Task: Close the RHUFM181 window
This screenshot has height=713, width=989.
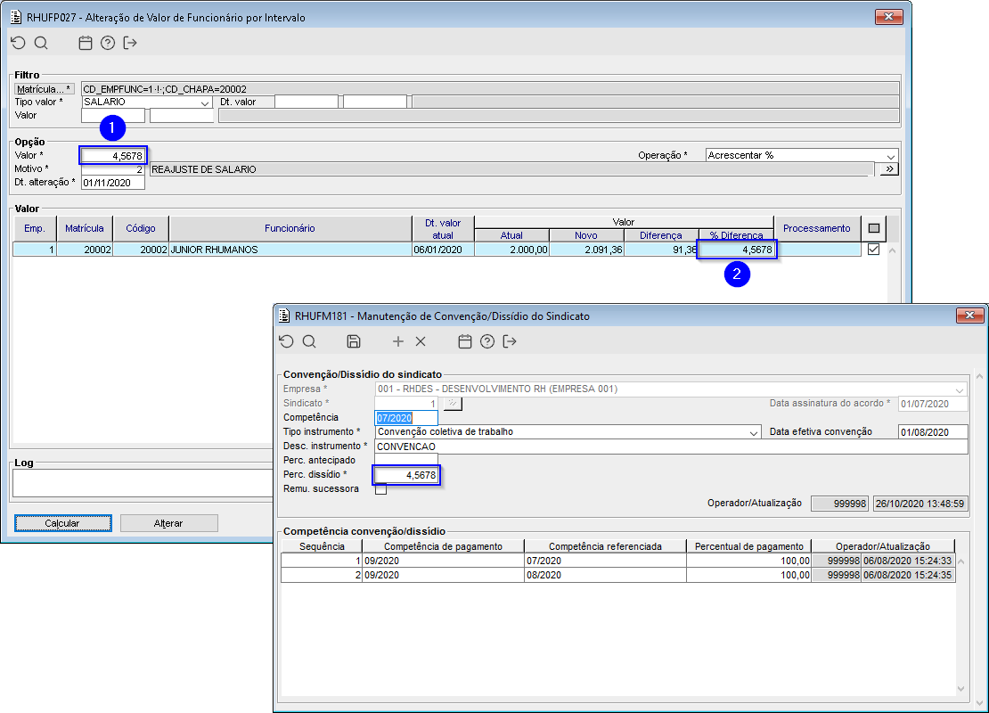Action: (970, 315)
